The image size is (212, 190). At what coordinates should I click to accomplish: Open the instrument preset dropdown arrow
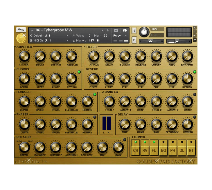coord(32,30)
